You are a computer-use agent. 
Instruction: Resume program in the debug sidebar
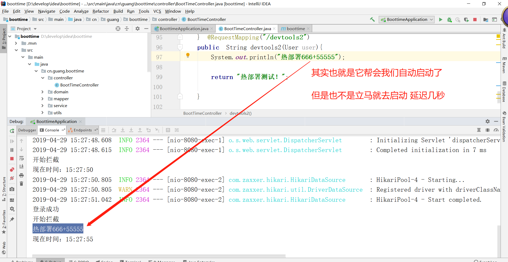click(x=12, y=141)
